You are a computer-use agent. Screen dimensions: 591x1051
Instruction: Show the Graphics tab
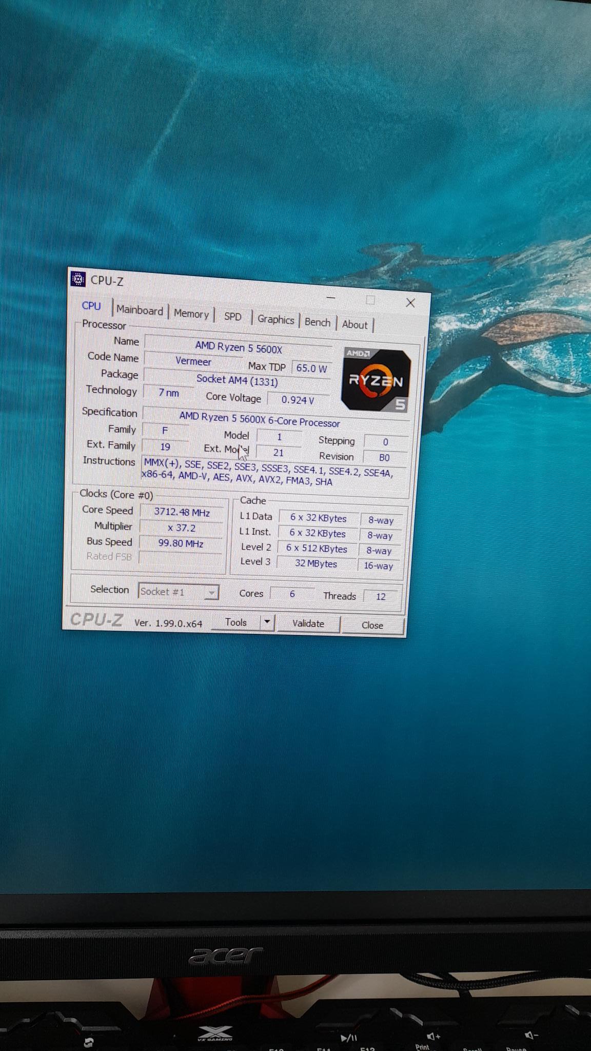click(275, 320)
